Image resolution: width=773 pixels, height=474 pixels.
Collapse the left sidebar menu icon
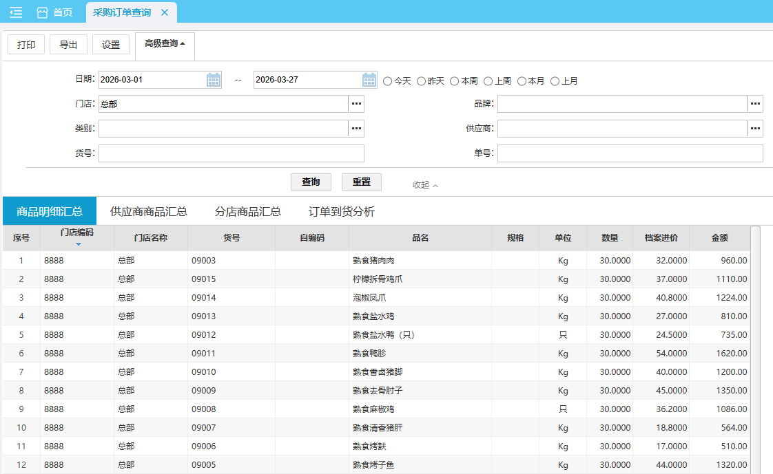point(16,12)
